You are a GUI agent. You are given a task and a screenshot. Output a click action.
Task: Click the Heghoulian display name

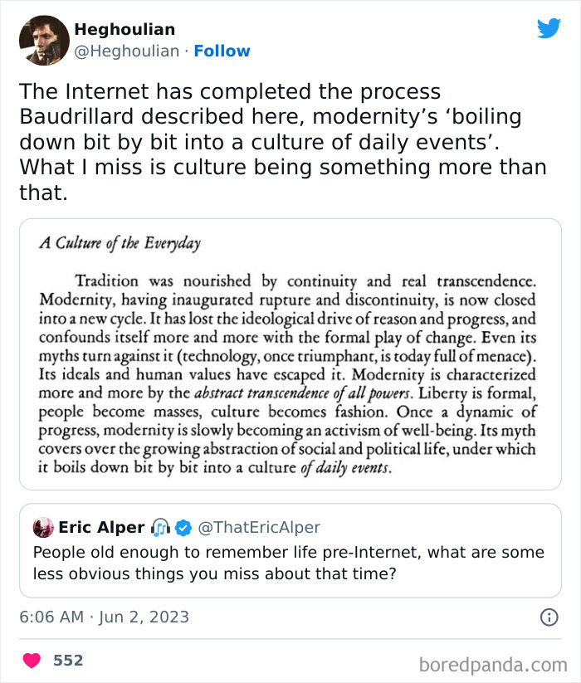124,30
